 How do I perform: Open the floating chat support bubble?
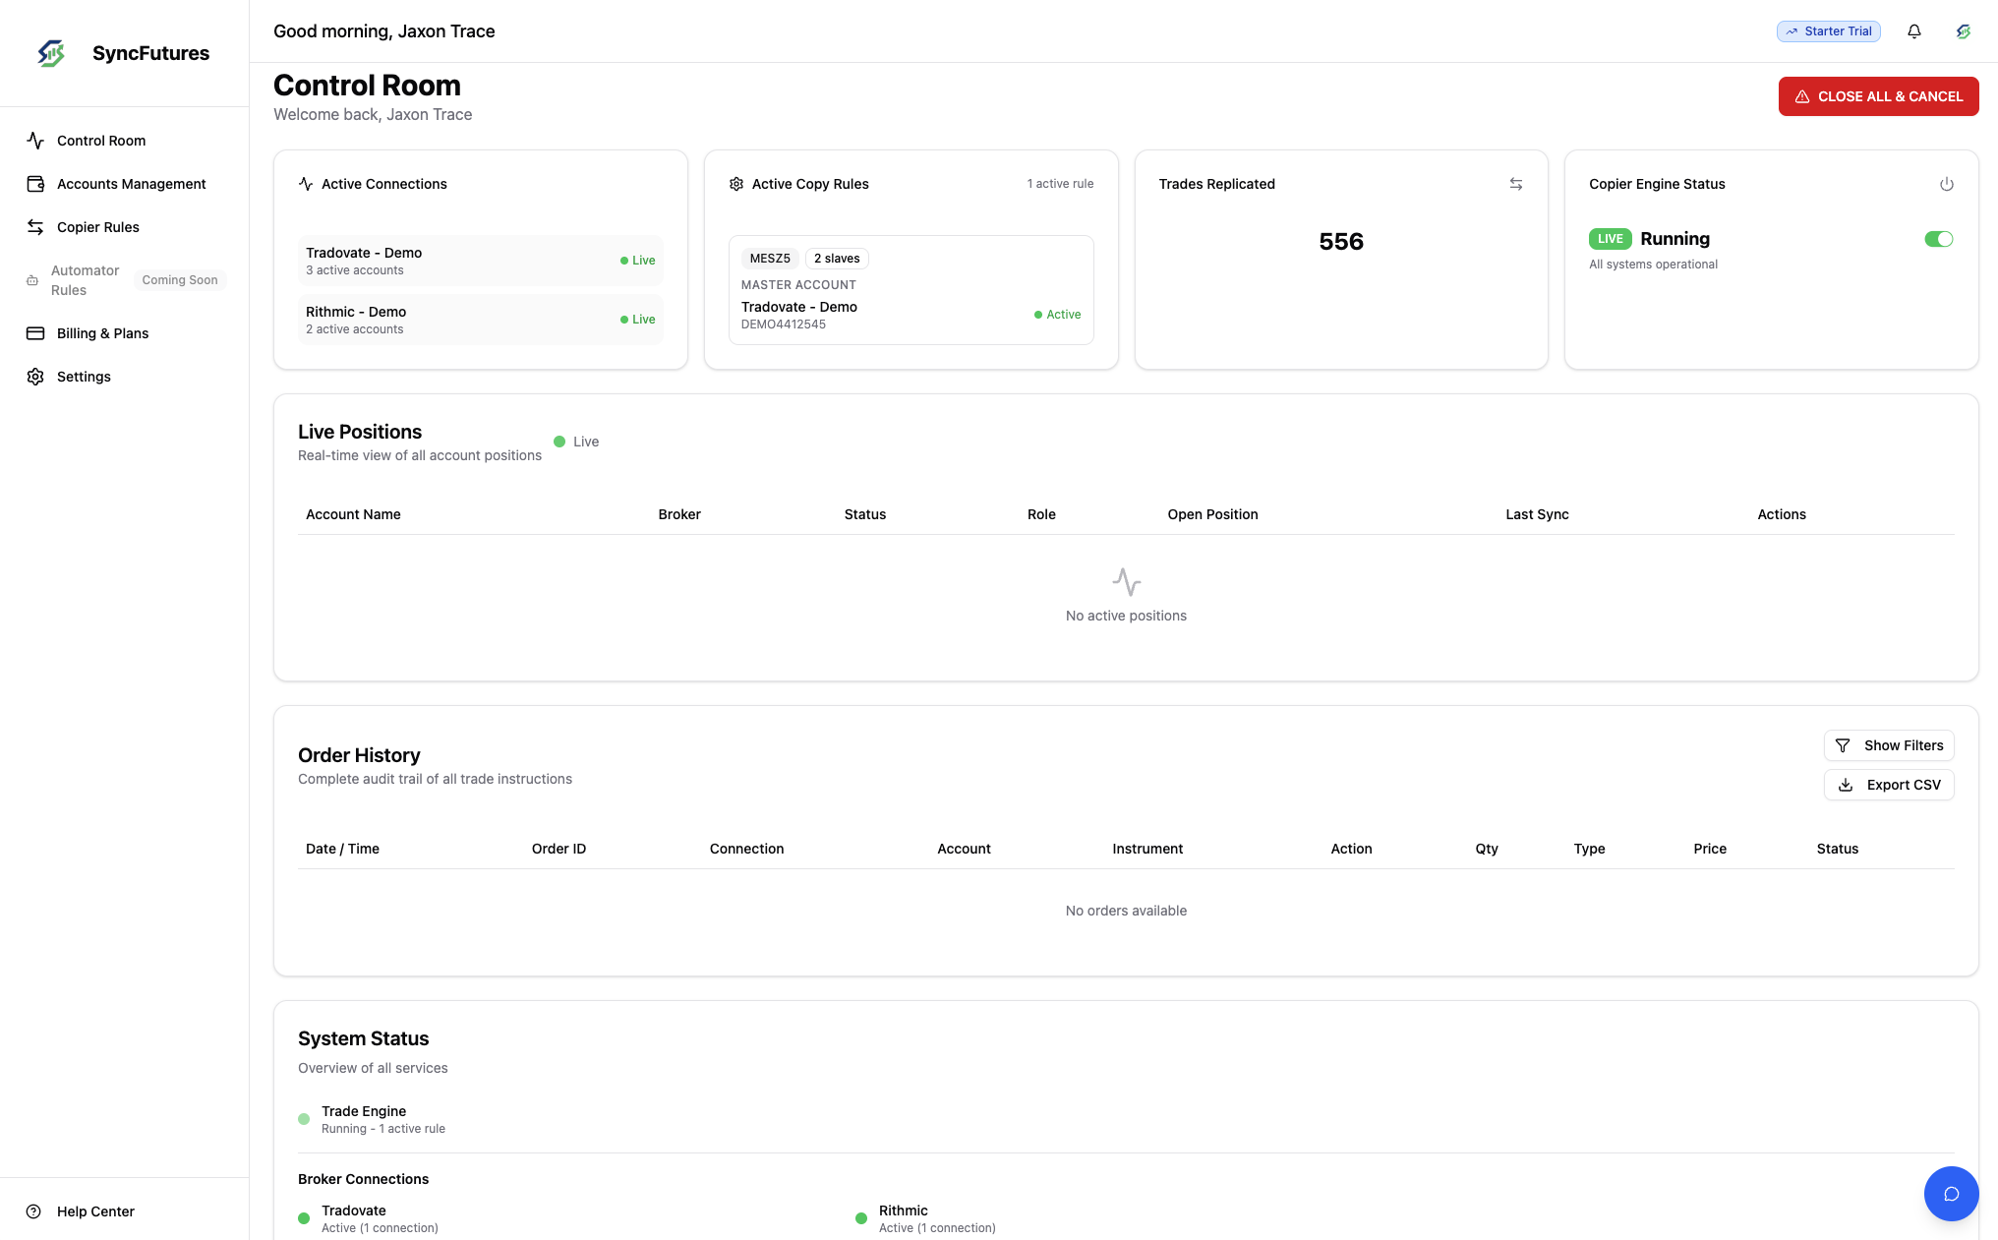point(1951,1193)
